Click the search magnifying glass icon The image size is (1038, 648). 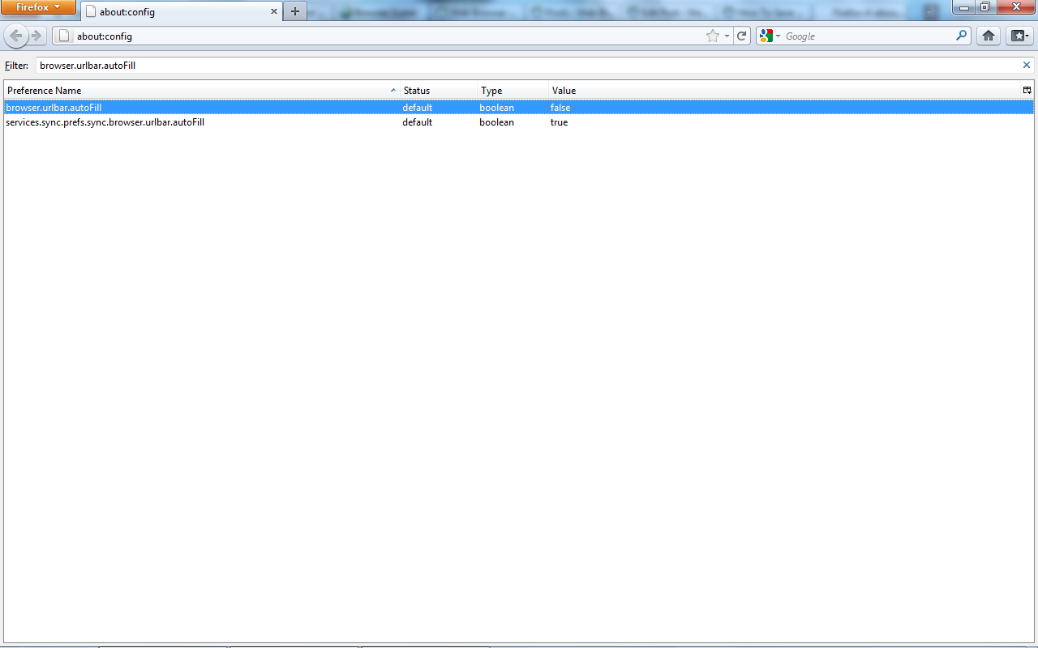click(x=962, y=36)
